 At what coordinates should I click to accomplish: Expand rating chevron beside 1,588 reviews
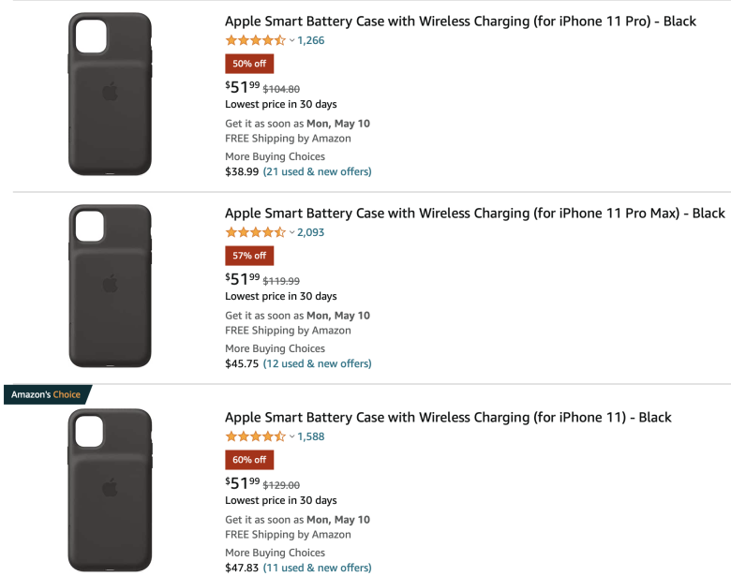click(291, 436)
